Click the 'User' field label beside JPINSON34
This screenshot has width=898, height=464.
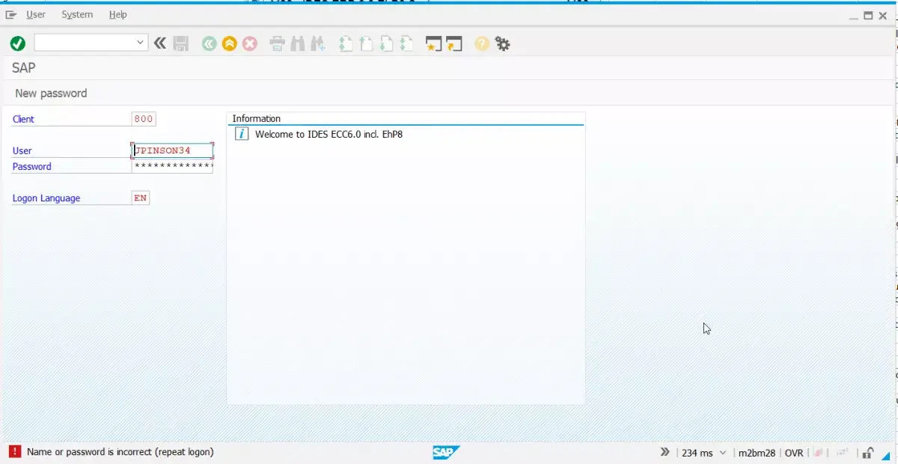pyautogui.click(x=22, y=150)
